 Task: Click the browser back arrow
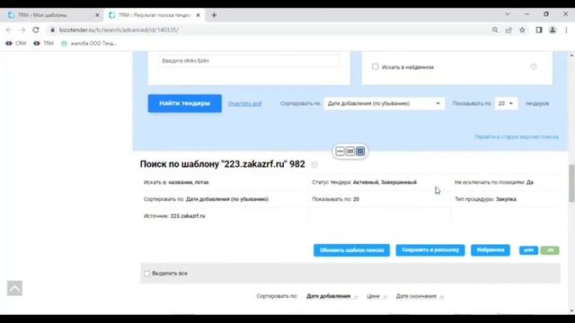point(9,30)
